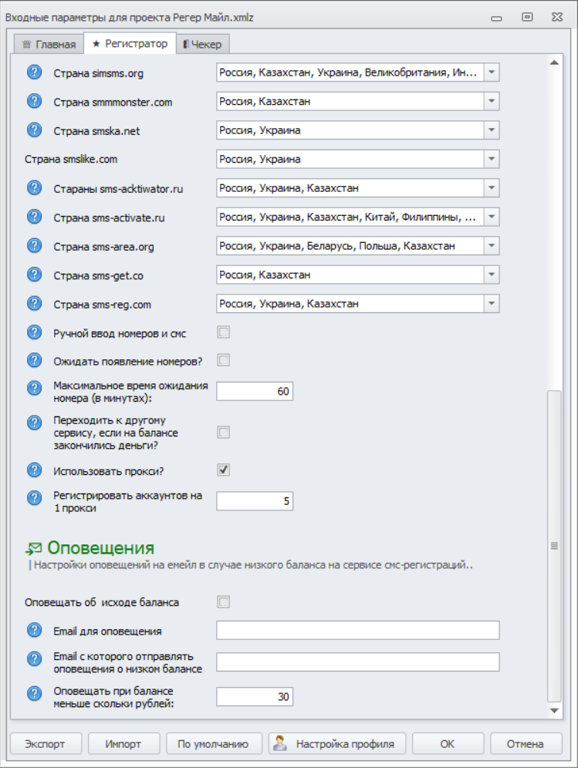
Task: Tick Оповещать об исходе баланса checkbox
Action: pos(224,601)
